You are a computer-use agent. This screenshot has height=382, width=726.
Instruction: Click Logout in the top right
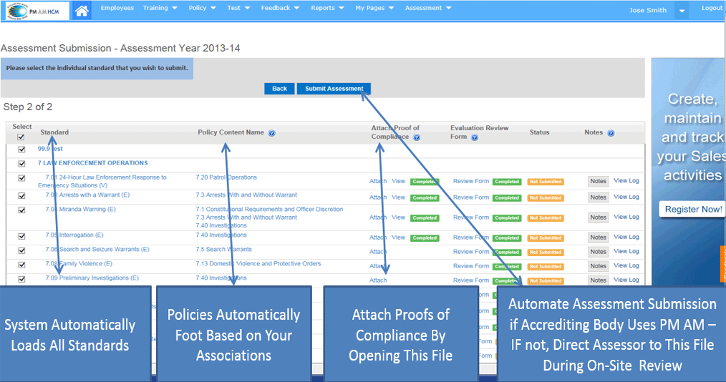coord(712,8)
